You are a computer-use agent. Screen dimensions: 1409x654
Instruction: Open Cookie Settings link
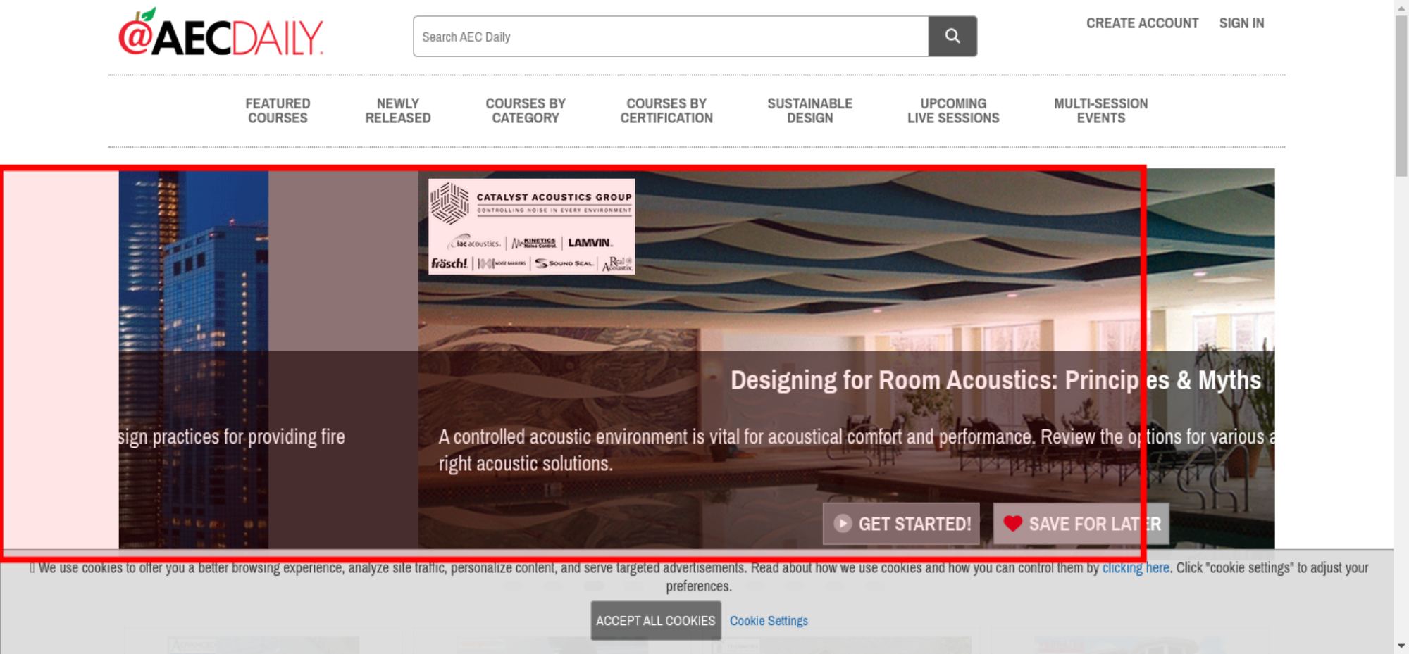pos(769,621)
